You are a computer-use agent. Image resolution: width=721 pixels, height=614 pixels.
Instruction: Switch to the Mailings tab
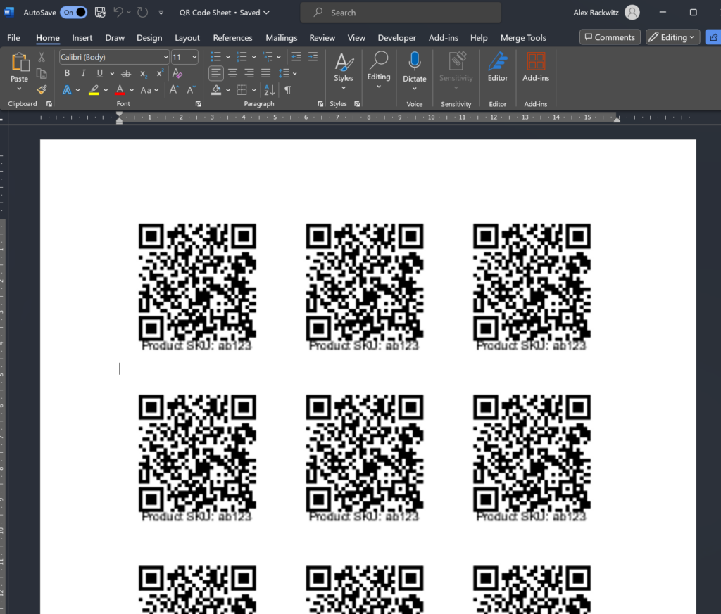(x=282, y=38)
